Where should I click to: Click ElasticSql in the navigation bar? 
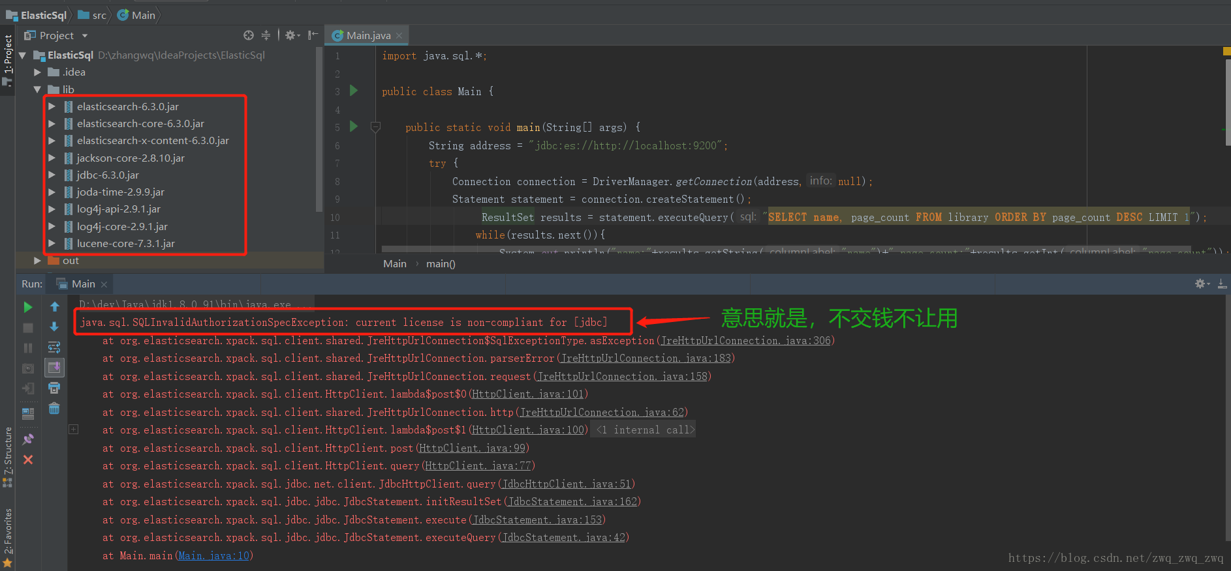[37, 15]
